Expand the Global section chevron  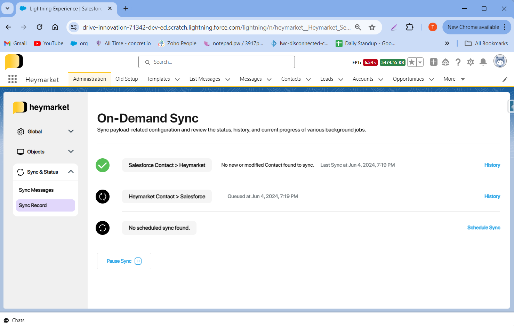tap(71, 132)
